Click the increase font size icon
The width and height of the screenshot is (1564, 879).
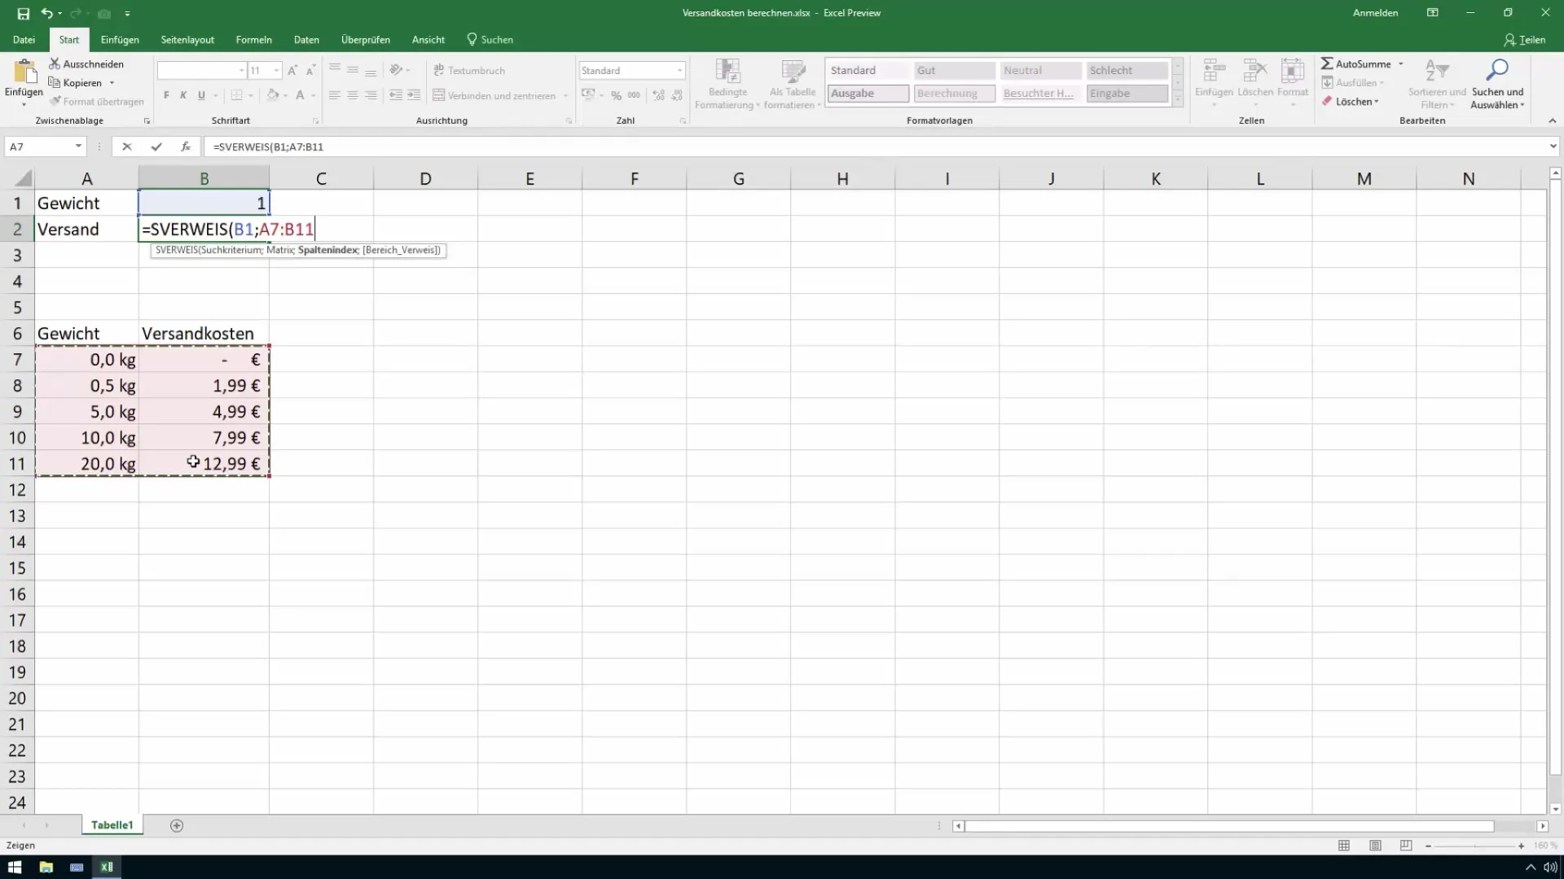tap(292, 71)
